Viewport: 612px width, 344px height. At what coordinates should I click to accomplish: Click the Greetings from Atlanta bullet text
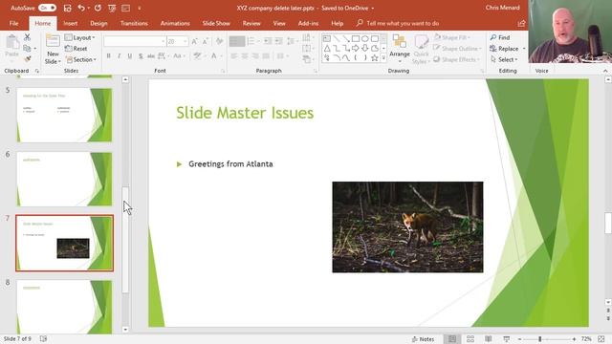(x=230, y=164)
